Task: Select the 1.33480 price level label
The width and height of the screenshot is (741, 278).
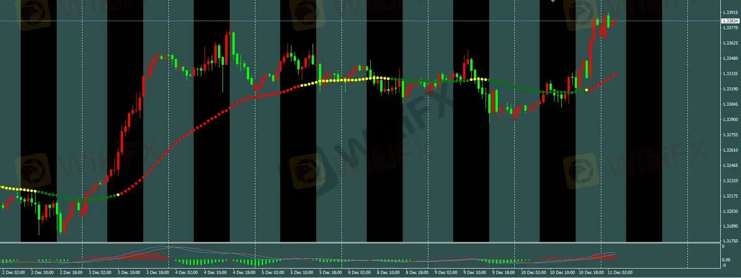Action: (730, 58)
